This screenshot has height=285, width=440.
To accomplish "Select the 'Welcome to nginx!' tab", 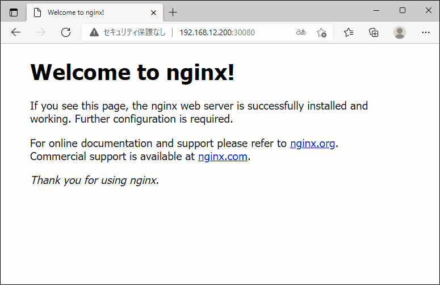I will pyautogui.click(x=95, y=12).
